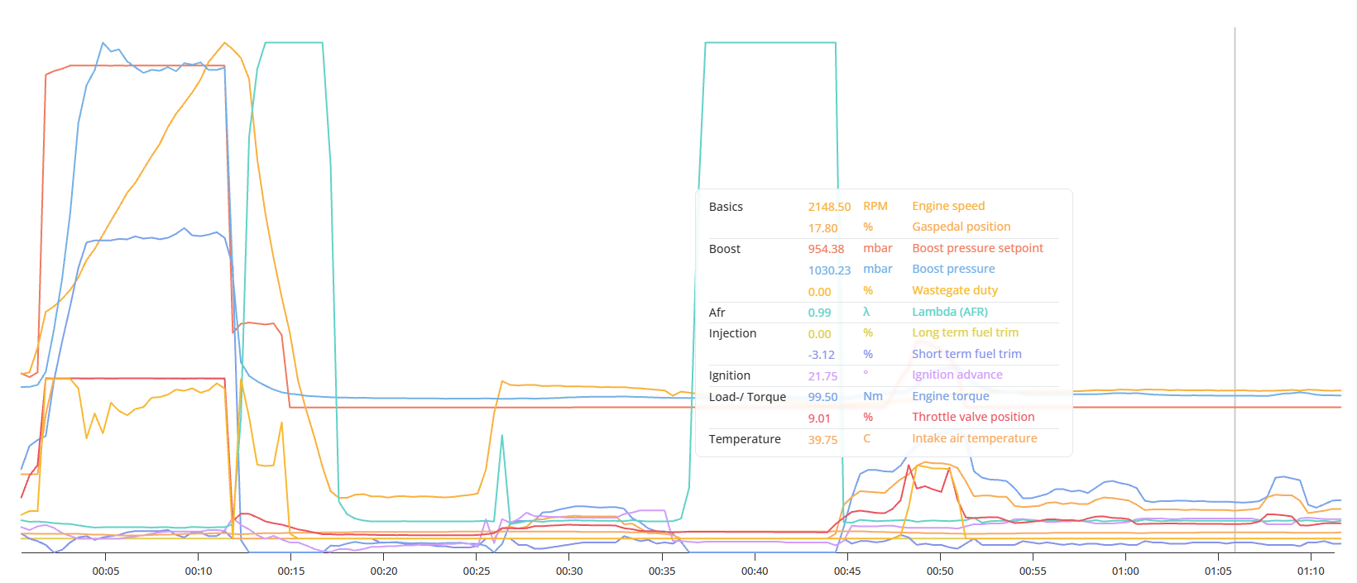Select Throttle valve position label
Viewport: 1357px width, 583px height.
point(973,417)
